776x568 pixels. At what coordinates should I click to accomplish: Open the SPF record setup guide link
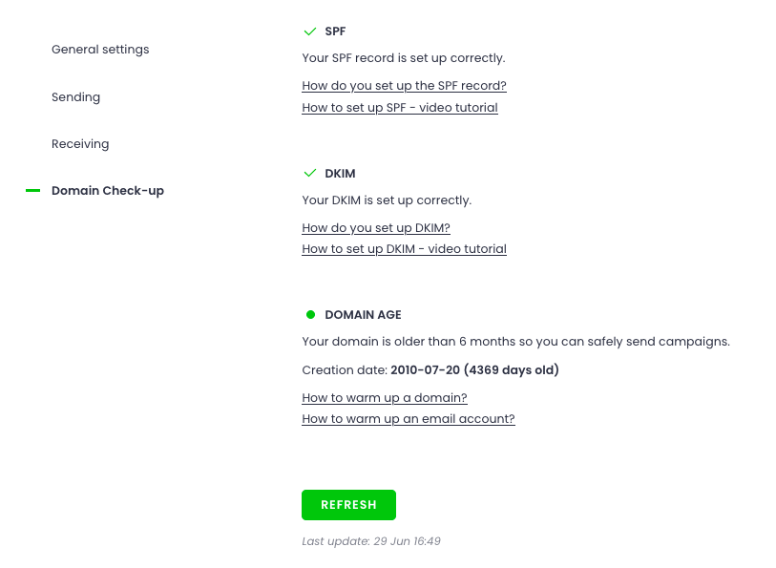pos(404,85)
